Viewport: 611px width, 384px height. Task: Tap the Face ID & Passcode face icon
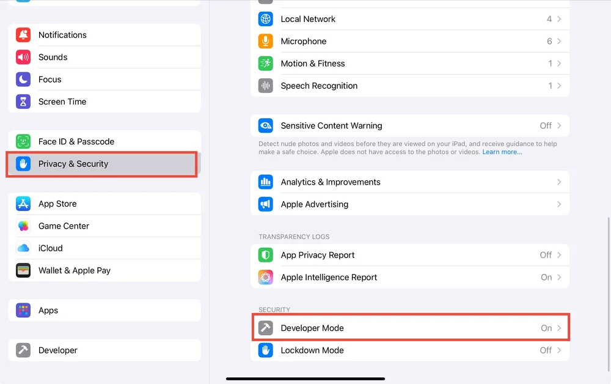(x=23, y=141)
